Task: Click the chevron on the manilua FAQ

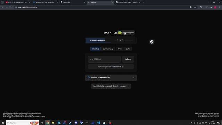Action: (133, 78)
